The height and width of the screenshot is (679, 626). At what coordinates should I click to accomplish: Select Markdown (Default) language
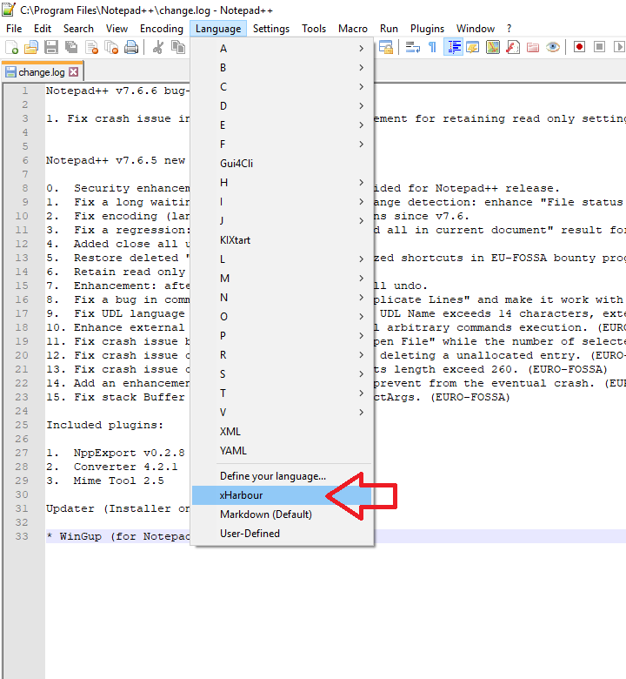[282, 514]
